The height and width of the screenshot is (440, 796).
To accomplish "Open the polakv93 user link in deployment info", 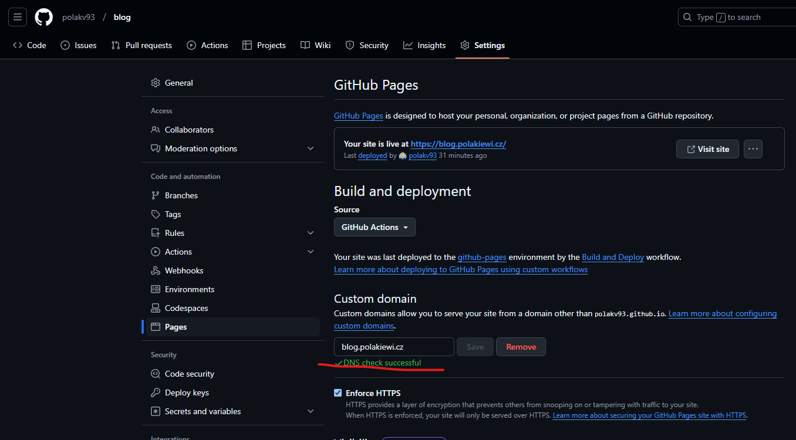I will [423, 155].
